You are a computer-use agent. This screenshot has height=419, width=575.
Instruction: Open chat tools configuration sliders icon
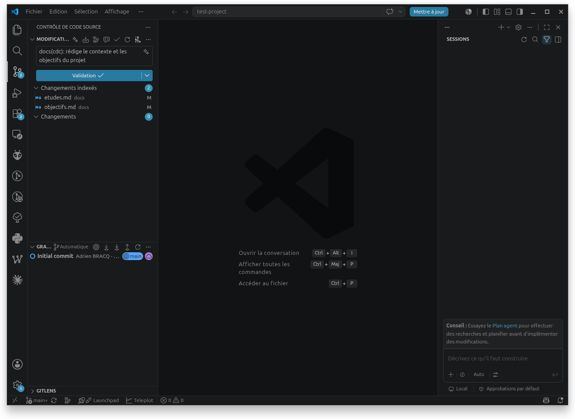tap(495, 374)
